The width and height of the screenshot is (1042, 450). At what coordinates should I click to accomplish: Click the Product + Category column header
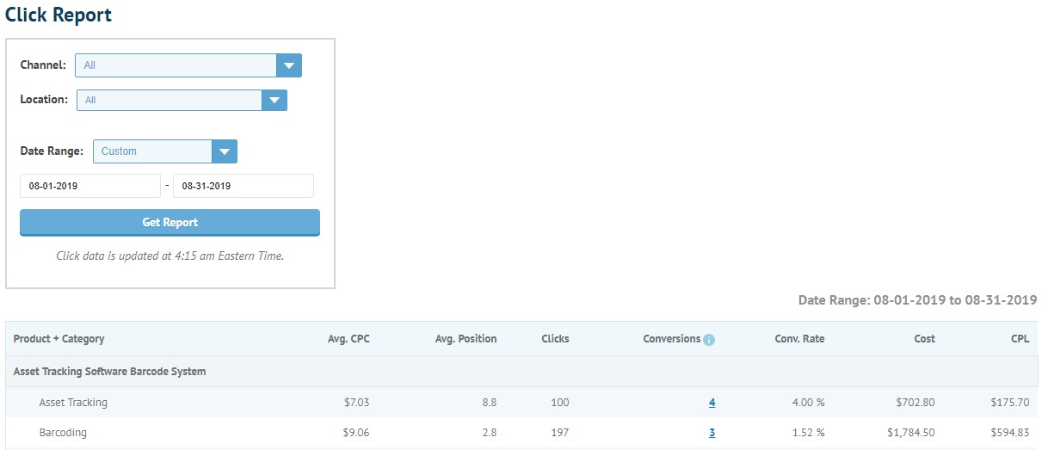[x=59, y=339]
